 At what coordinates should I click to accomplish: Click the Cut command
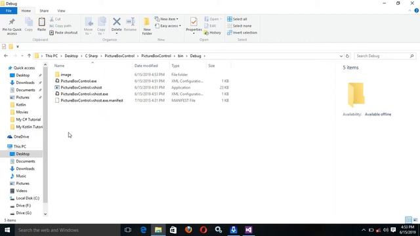pyautogui.click(x=55, y=19)
